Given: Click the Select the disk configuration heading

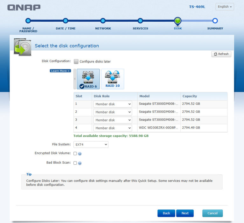Looking at the screenshot, I should pyautogui.click(x=67, y=46).
